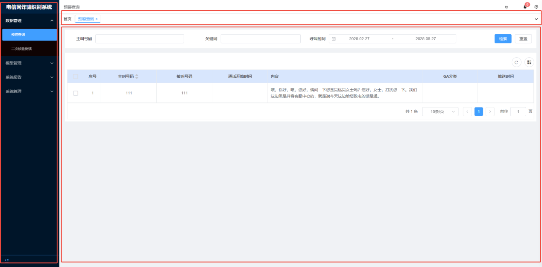
Task: Collapse the sidebar using the bottom icon
Action: [x=6, y=260]
